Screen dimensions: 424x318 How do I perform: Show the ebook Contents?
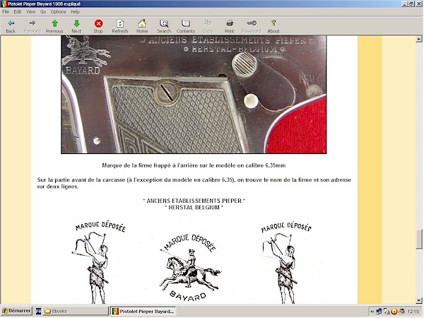tap(185, 26)
